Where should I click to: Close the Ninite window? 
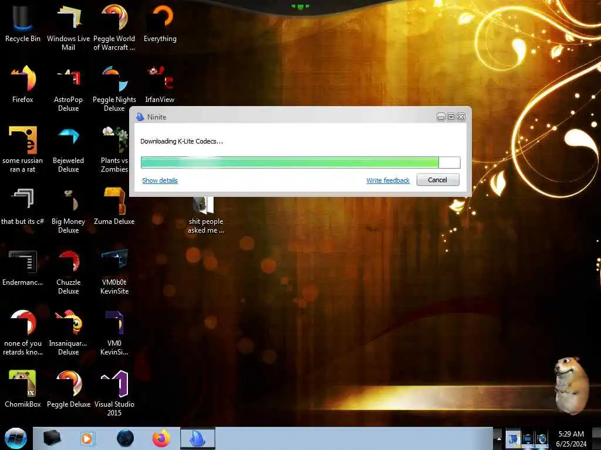click(461, 117)
